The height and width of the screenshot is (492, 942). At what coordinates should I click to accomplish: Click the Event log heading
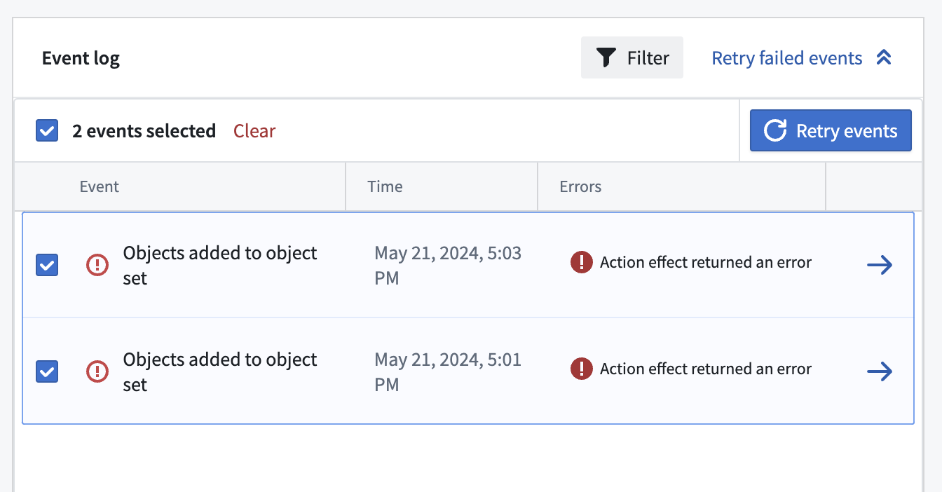point(81,57)
